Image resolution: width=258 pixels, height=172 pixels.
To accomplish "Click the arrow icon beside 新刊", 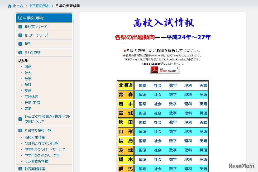I will pyautogui.click(x=20, y=44).
